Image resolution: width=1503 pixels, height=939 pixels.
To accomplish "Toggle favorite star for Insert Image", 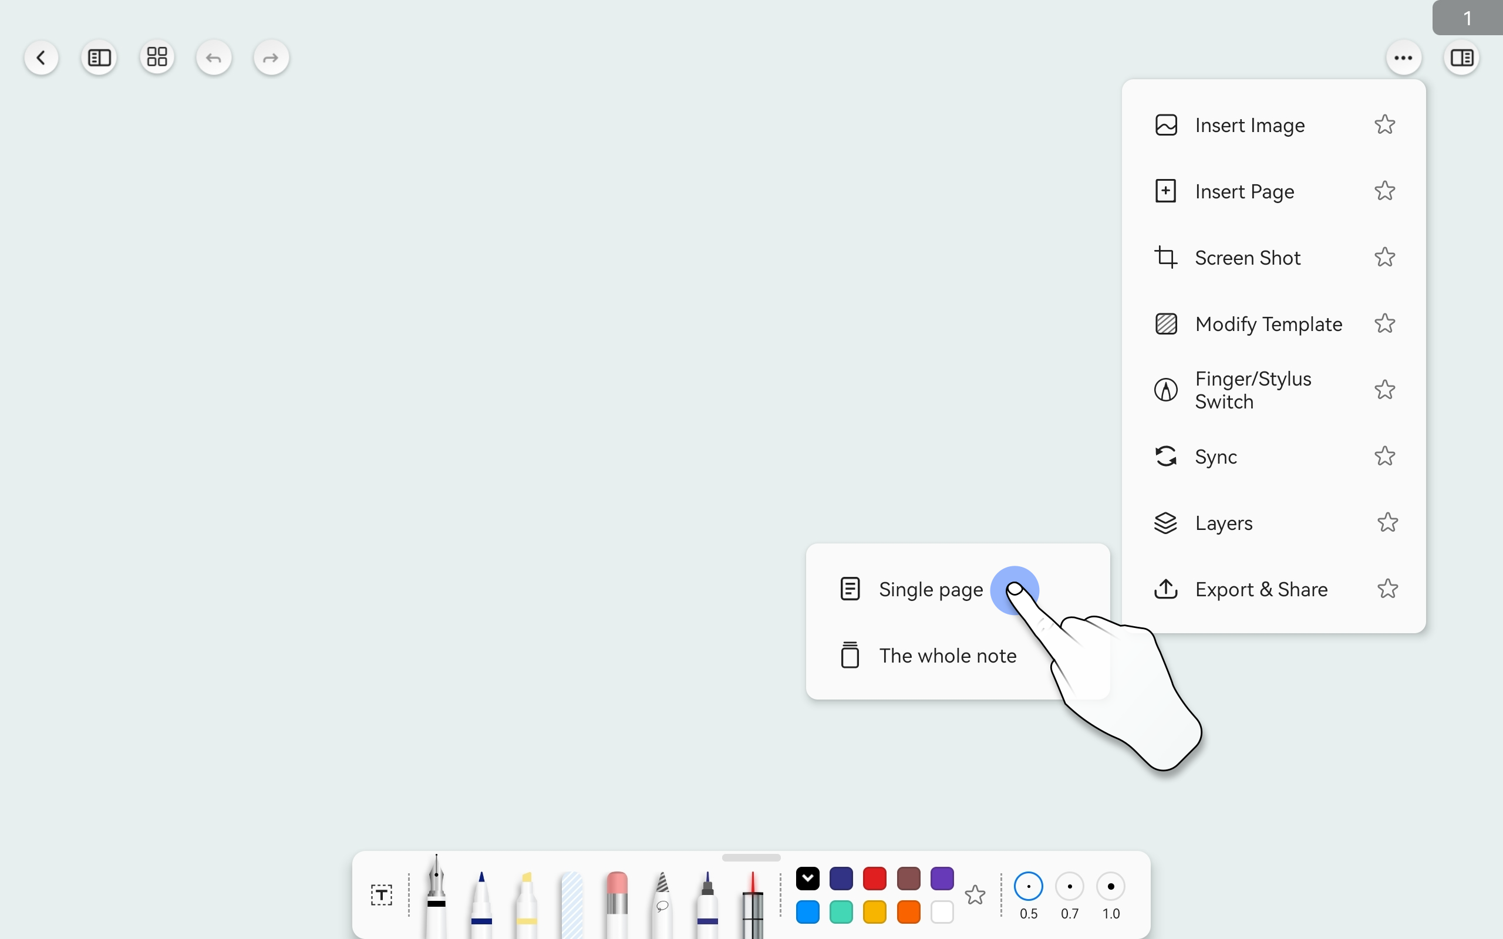I will click(1384, 125).
